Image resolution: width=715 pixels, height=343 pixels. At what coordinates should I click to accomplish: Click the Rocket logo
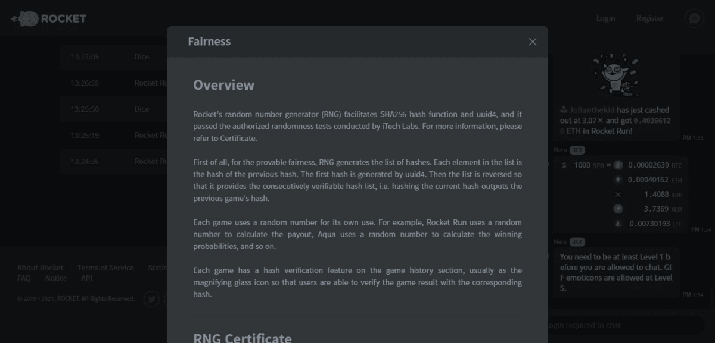49,18
